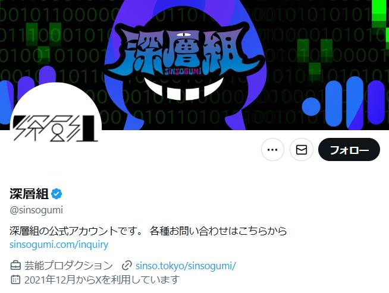Click the calendar join-date icon
The width and height of the screenshot is (389, 293).
[x=15, y=279]
